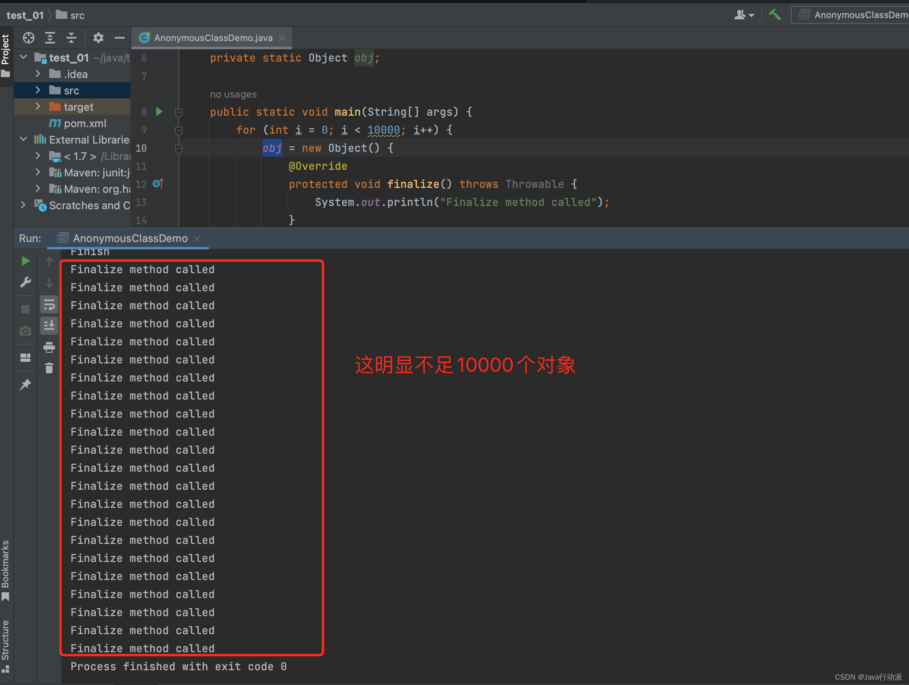
Task: Expand the src folder
Action: pos(38,90)
